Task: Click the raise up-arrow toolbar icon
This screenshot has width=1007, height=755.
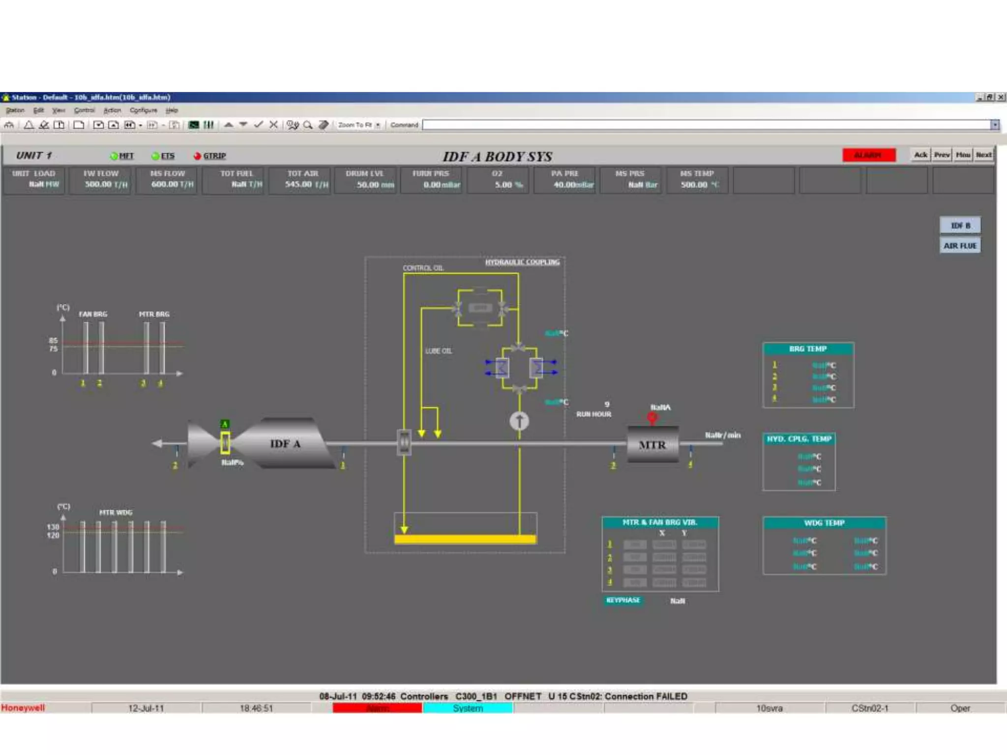Action: click(x=229, y=125)
